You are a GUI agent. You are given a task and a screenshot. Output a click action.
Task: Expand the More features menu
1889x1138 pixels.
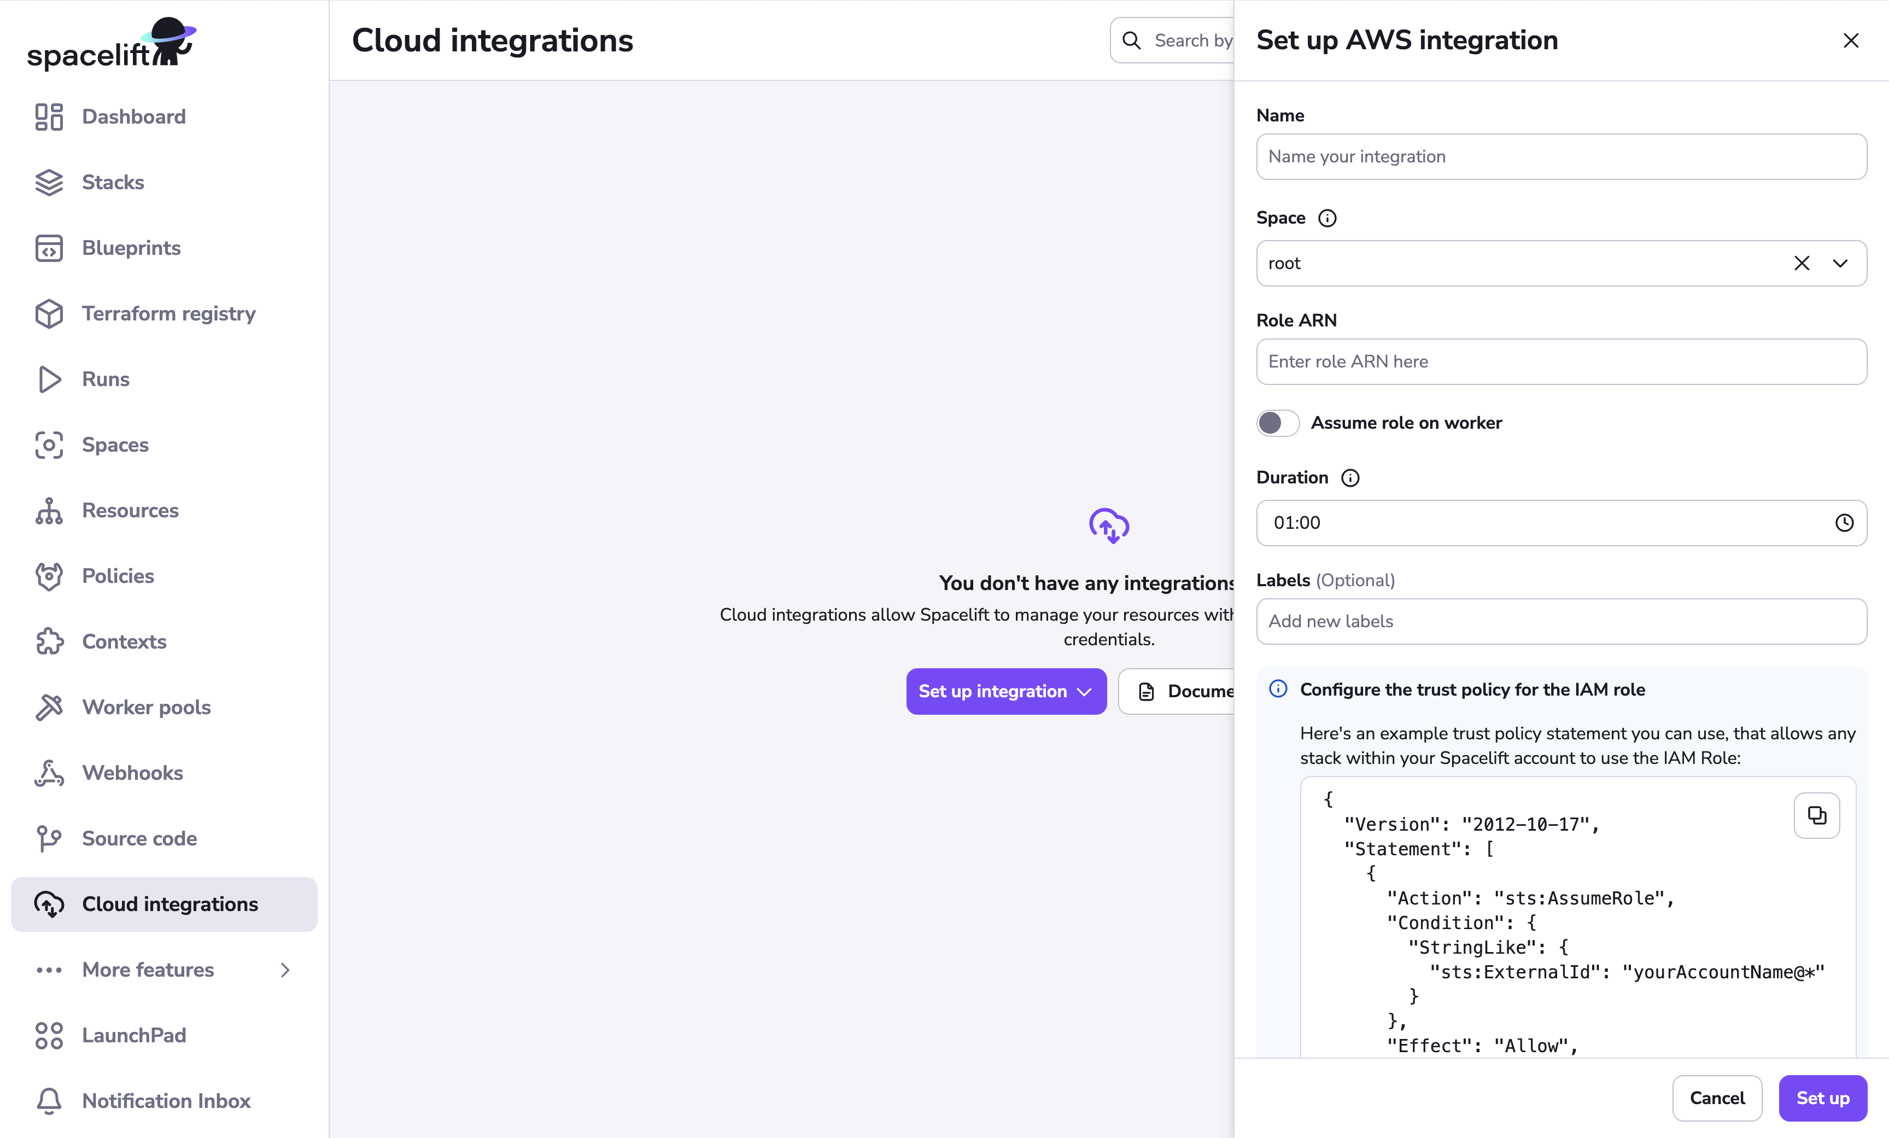coord(285,970)
